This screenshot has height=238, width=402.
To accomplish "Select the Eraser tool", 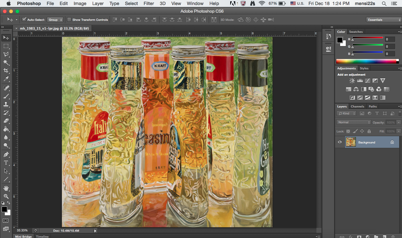I will (x=6, y=120).
